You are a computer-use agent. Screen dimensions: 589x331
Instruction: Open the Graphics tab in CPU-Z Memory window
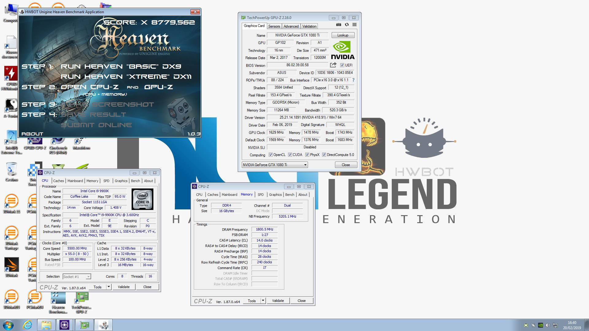tap(275, 195)
